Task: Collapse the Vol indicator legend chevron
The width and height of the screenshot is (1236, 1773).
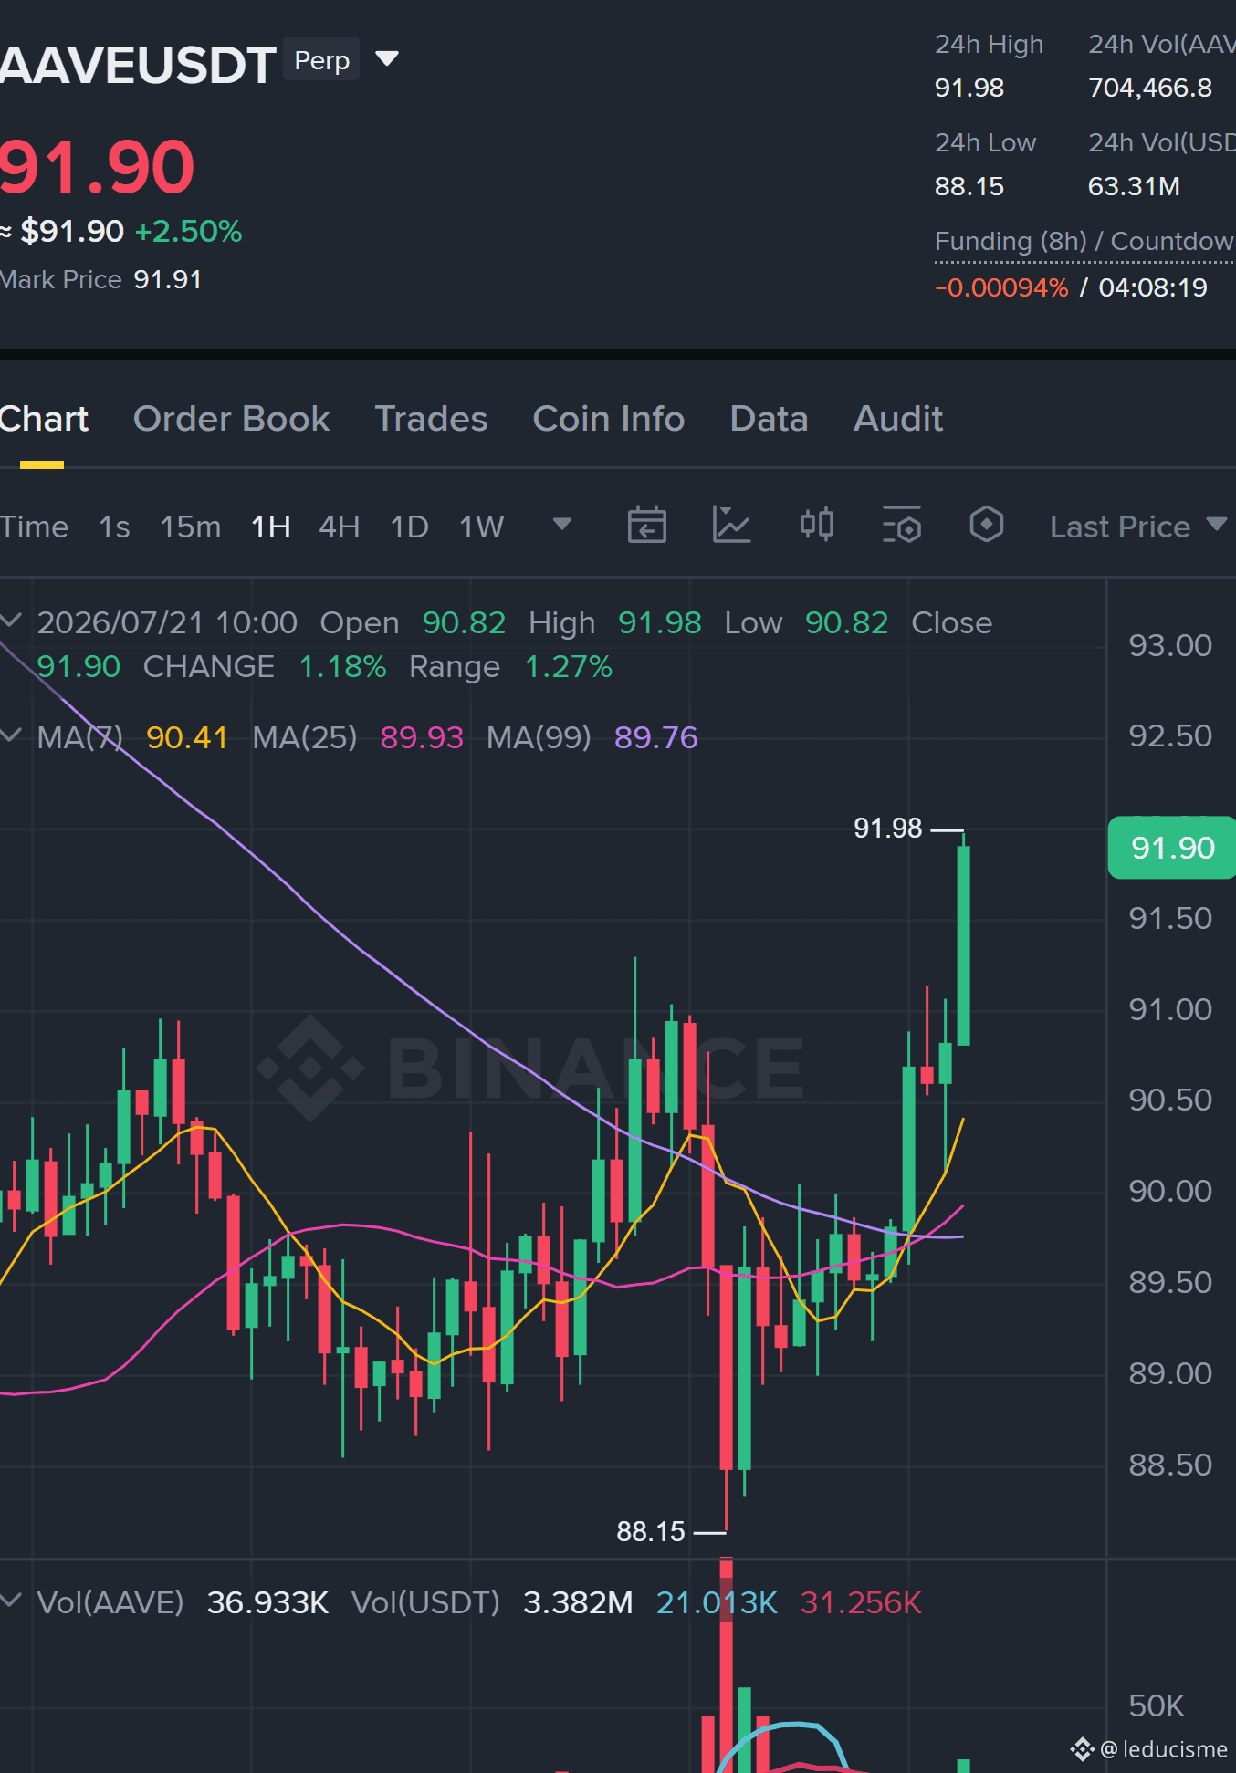Action: (x=11, y=1600)
